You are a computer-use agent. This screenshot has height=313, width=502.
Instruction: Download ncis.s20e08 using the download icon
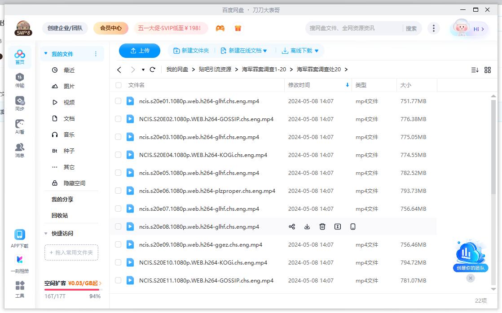click(307, 226)
